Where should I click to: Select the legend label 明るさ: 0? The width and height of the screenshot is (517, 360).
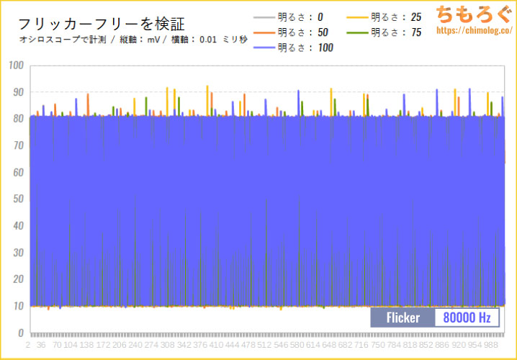(300, 17)
